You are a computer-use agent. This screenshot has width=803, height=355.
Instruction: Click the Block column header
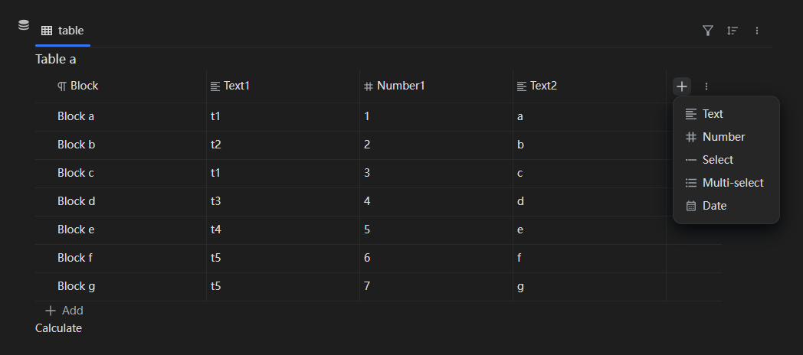[x=84, y=86]
